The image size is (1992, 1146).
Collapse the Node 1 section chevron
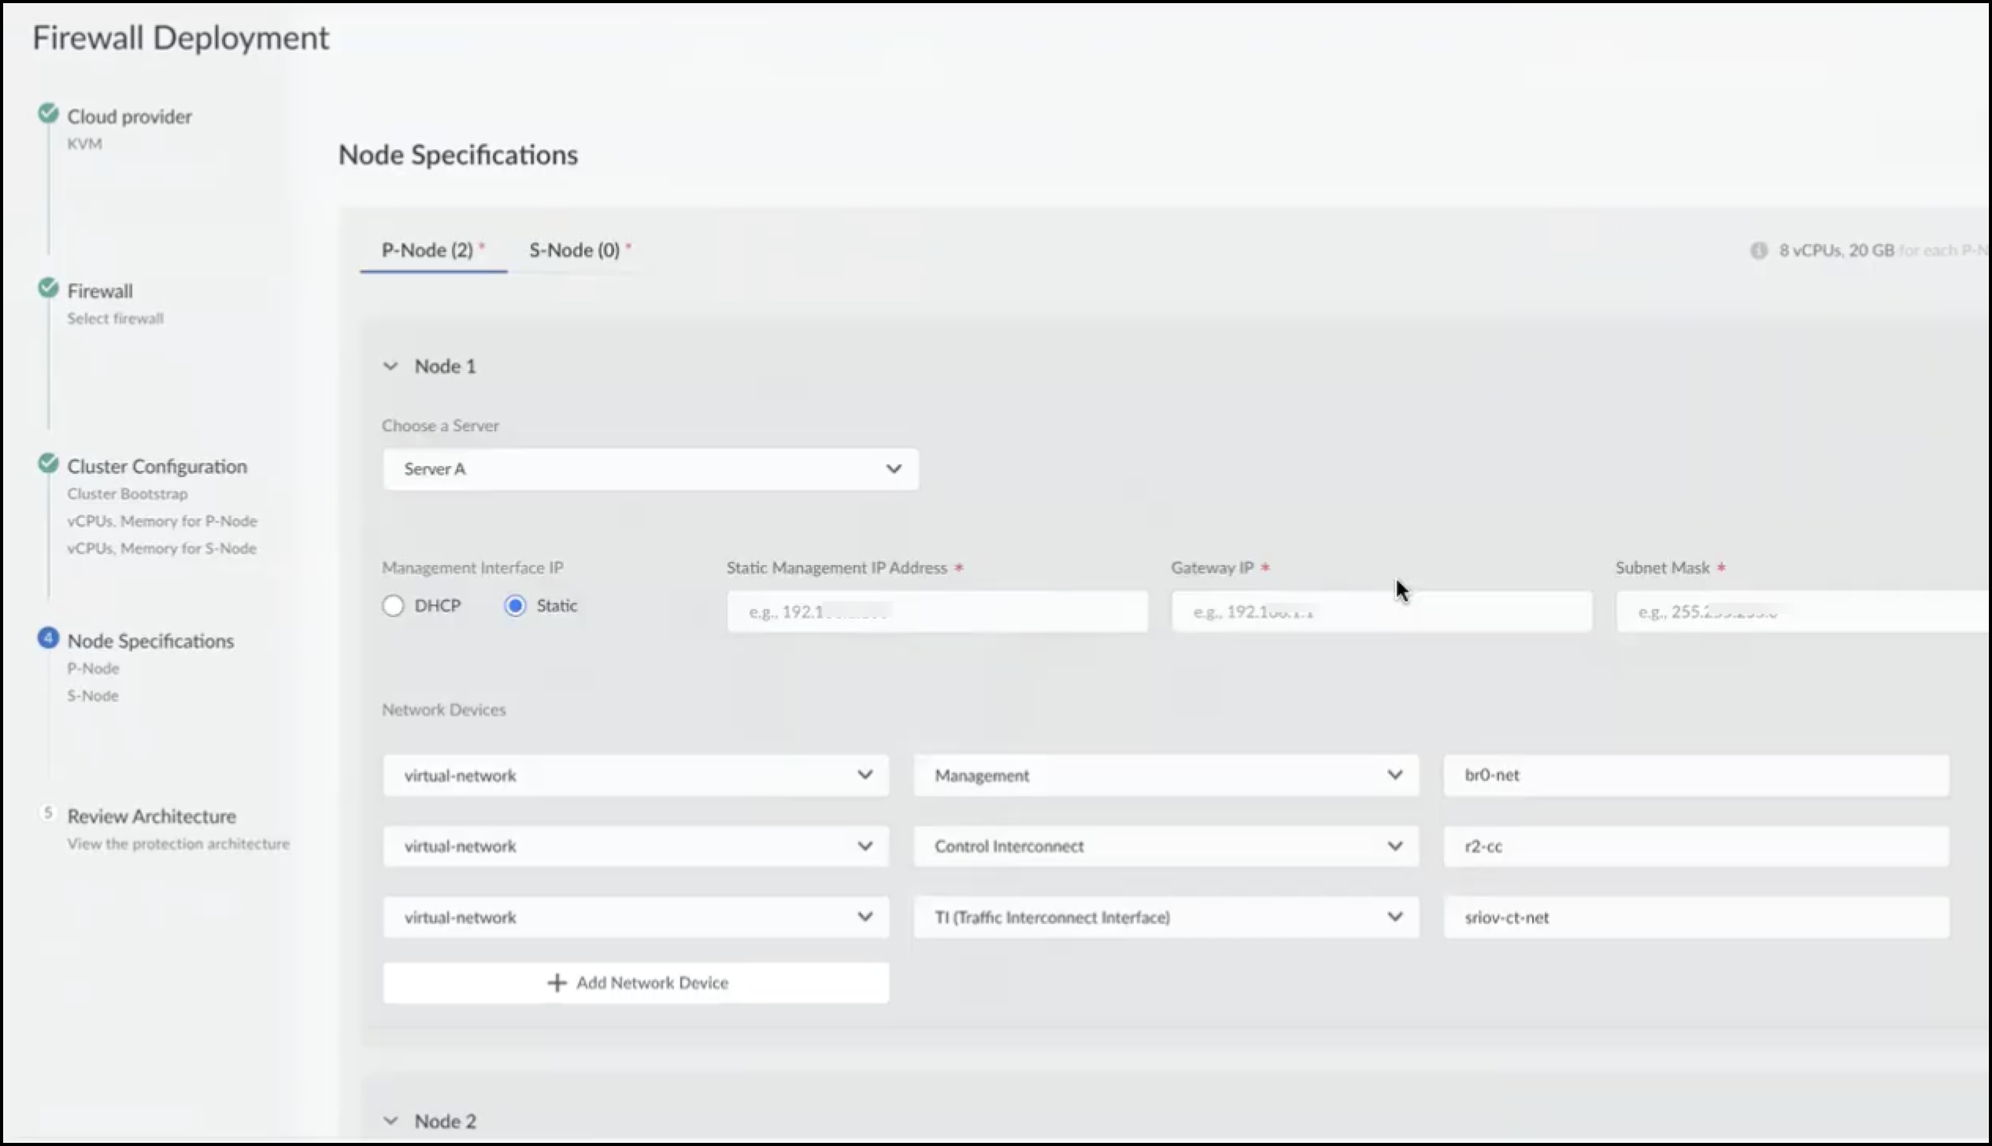coord(391,367)
